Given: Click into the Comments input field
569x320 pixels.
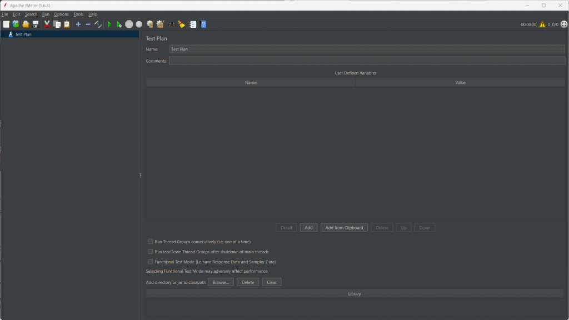Looking at the screenshot, I should [367, 61].
